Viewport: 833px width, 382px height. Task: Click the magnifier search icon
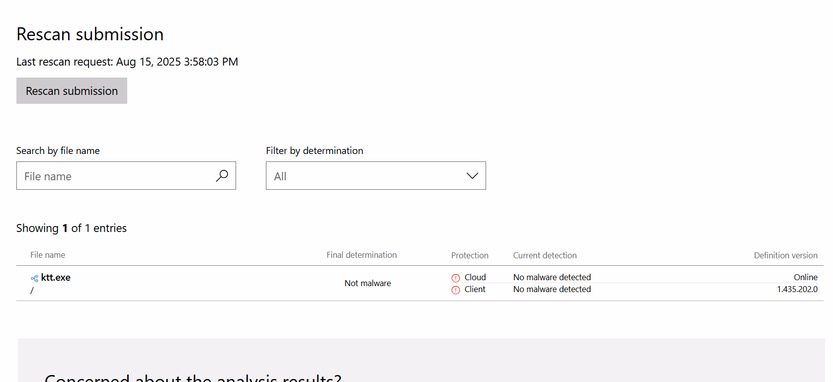222,176
